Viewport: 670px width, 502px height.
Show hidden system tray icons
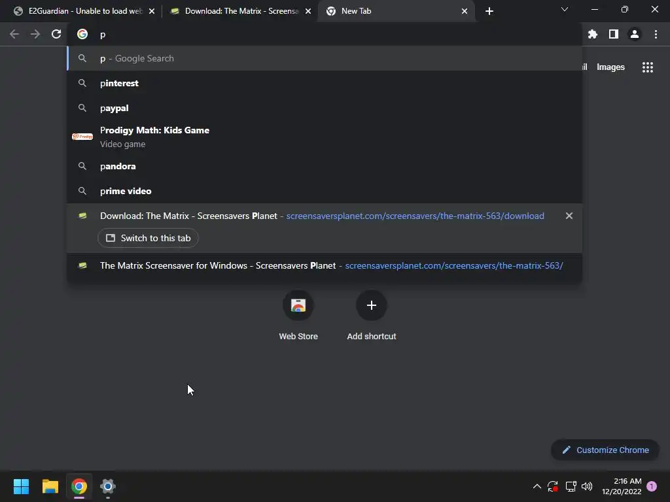pos(537,486)
